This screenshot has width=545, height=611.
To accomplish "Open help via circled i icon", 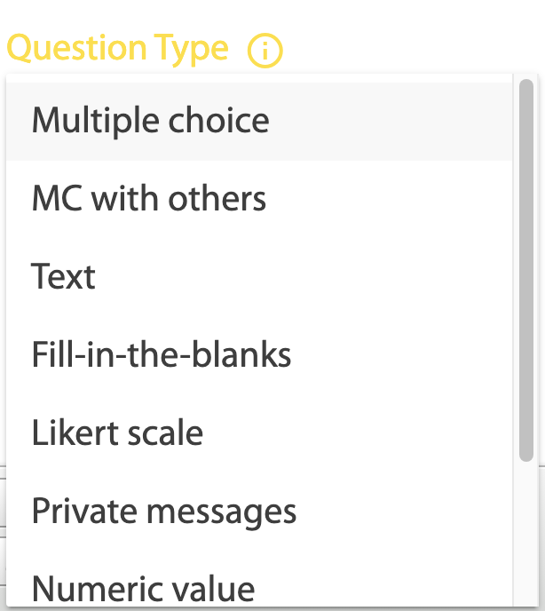I will [x=265, y=51].
